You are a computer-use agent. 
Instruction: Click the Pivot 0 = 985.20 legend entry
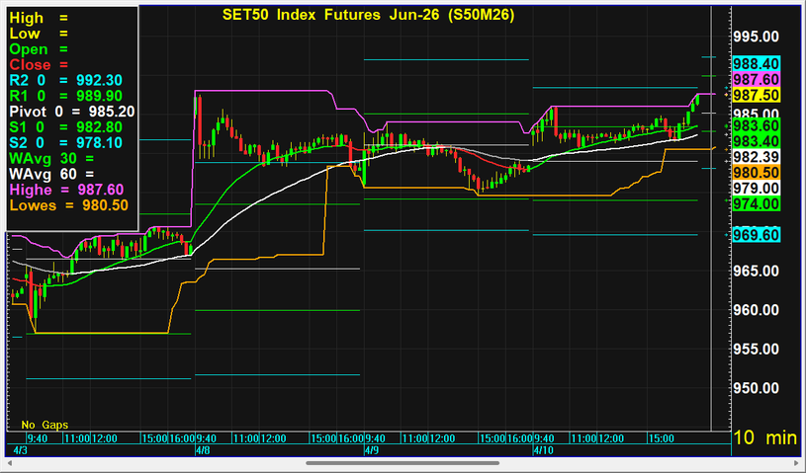(70, 112)
